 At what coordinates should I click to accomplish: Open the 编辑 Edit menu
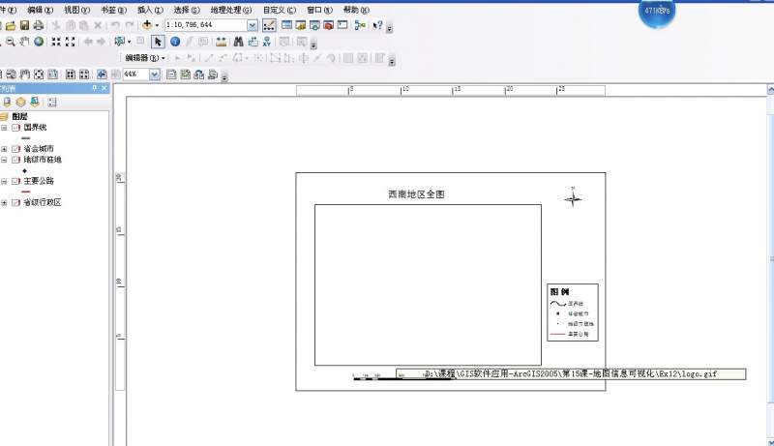tap(40, 10)
